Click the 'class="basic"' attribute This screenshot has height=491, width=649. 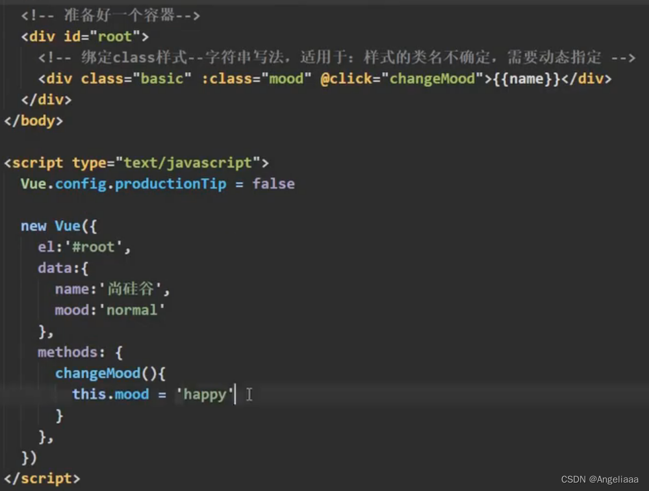pos(136,79)
